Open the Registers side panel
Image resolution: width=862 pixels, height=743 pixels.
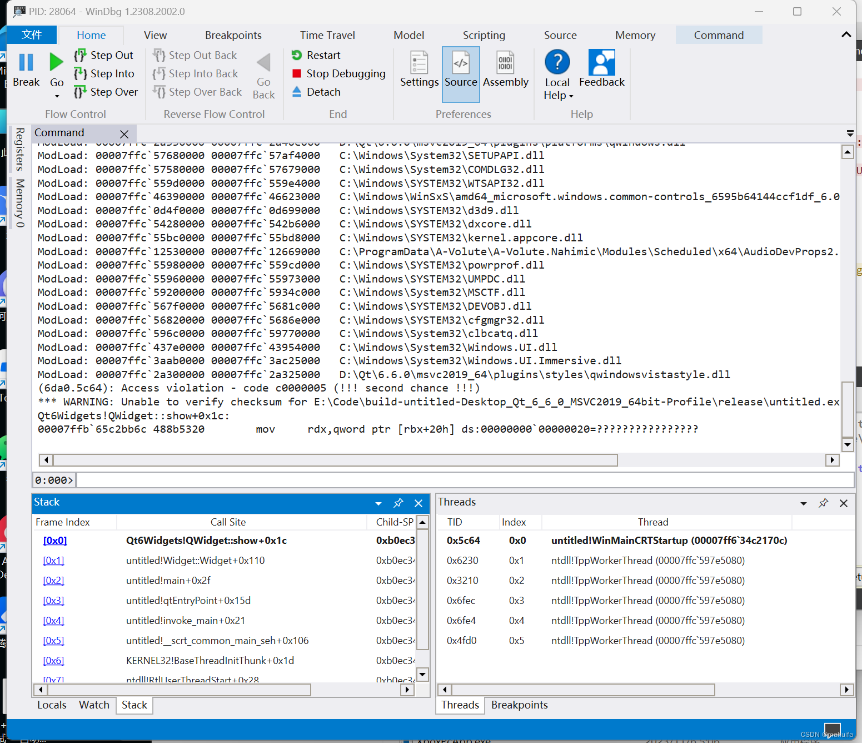coord(19,149)
